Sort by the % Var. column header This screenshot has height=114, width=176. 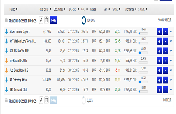coord(116,9)
